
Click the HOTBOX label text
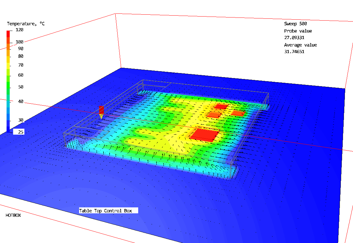(13, 215)
